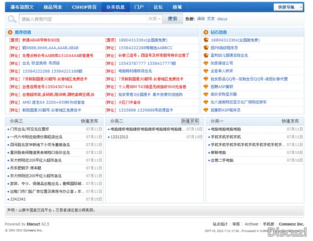This screenshot has height=241, width=313.
Task: Click the diamond icon beside 如家清洁公司
Action: pyautogui.click(x=206, y=63)
